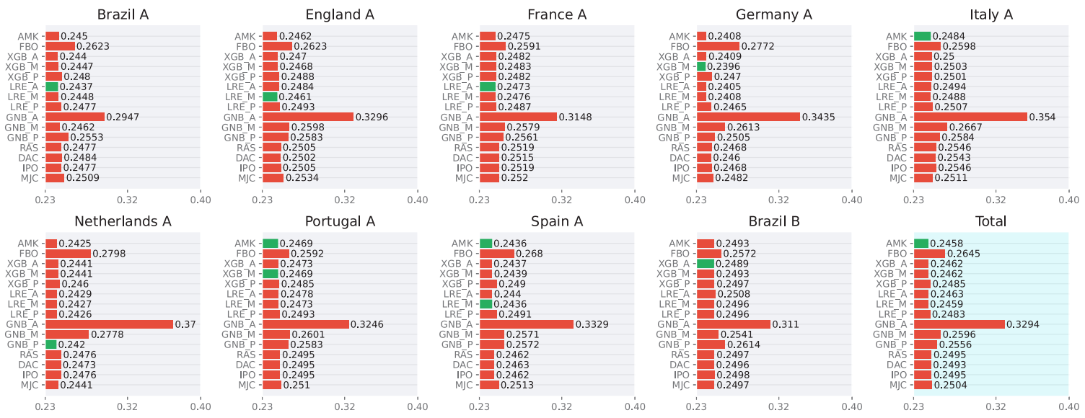
Task: Select the green AMK bar in Italy A
Action: 922,36
